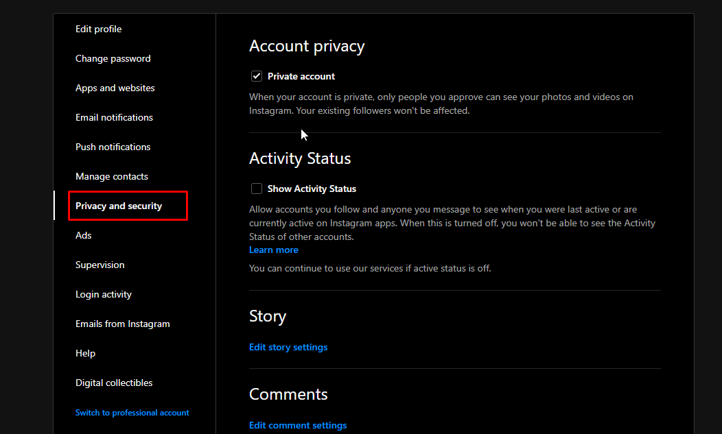Open Edit profile settings
The height and width of the screenshot is (434, 722).
tap(98, 29)
